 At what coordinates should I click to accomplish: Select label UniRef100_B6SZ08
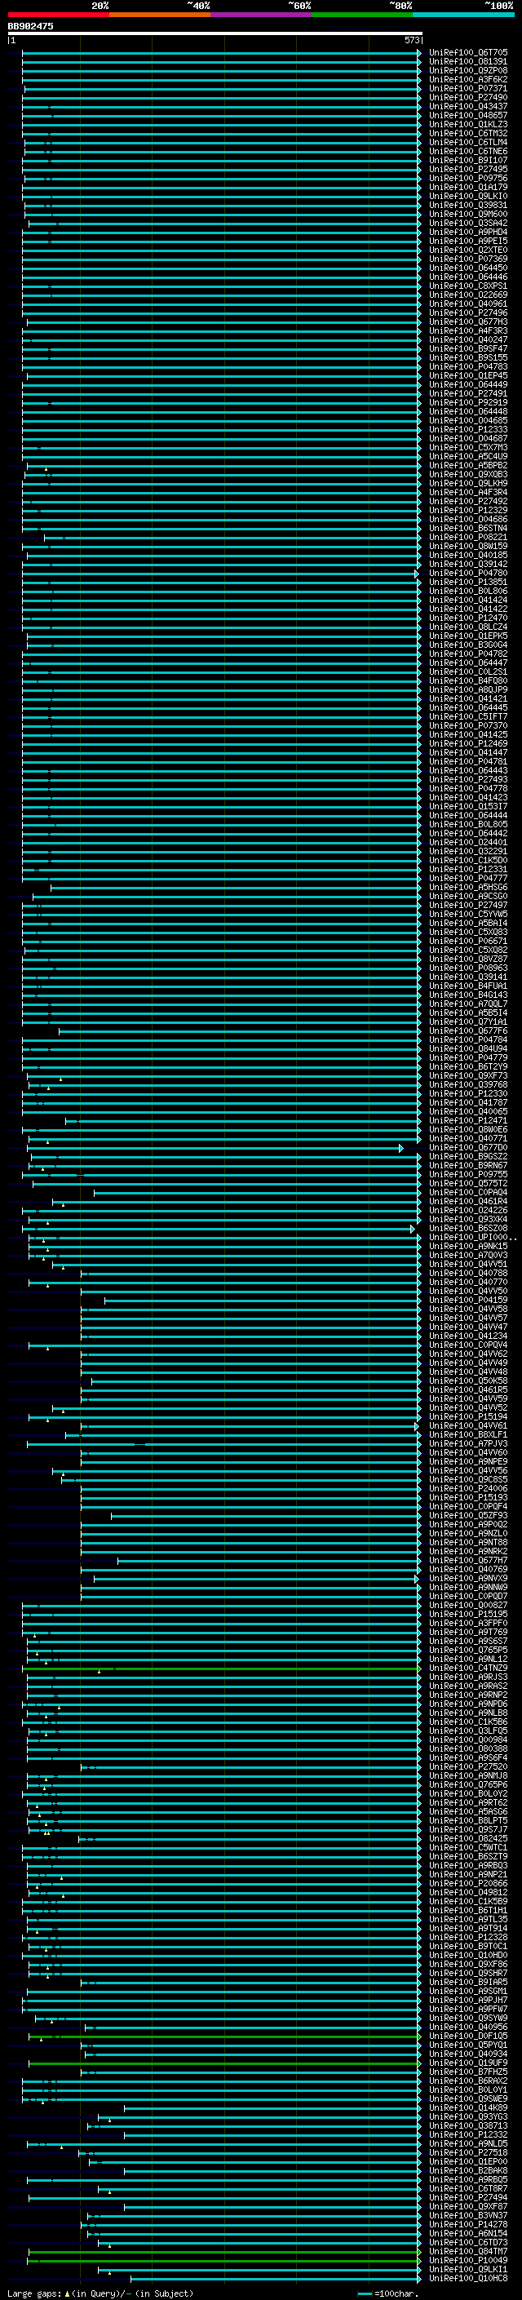pyautogui.click(x=468, y=1228)
